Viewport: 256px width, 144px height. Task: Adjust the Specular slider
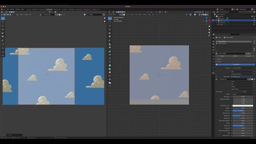tap(243, 110)
